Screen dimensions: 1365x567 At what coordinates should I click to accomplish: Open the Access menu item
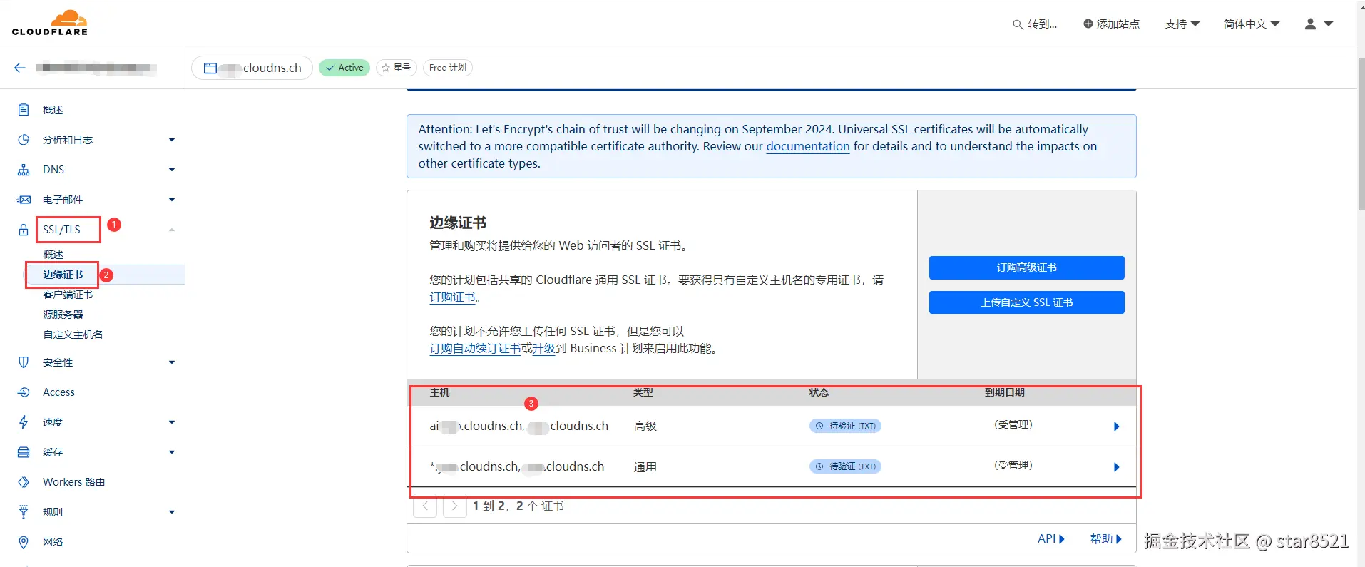tap(58, 392)
